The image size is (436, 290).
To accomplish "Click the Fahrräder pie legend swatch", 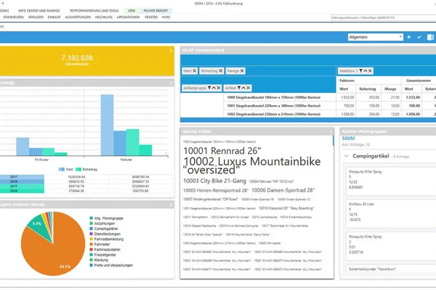I will (91, 244).
